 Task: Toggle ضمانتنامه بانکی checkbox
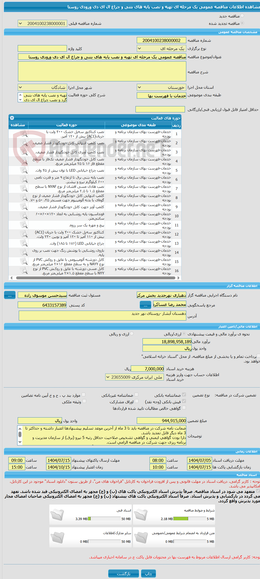click(x=184, y=395)
